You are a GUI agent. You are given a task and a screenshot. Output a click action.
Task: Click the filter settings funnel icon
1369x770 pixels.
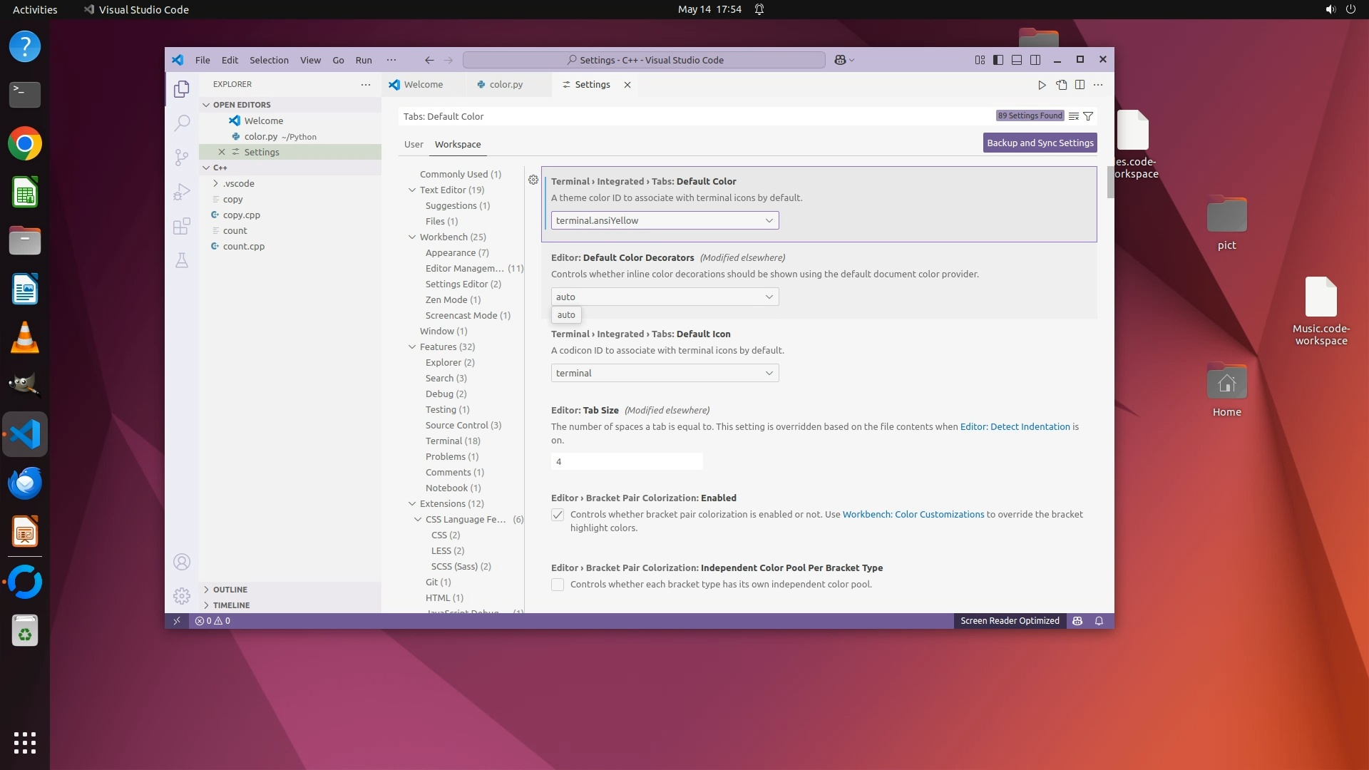1088,116
